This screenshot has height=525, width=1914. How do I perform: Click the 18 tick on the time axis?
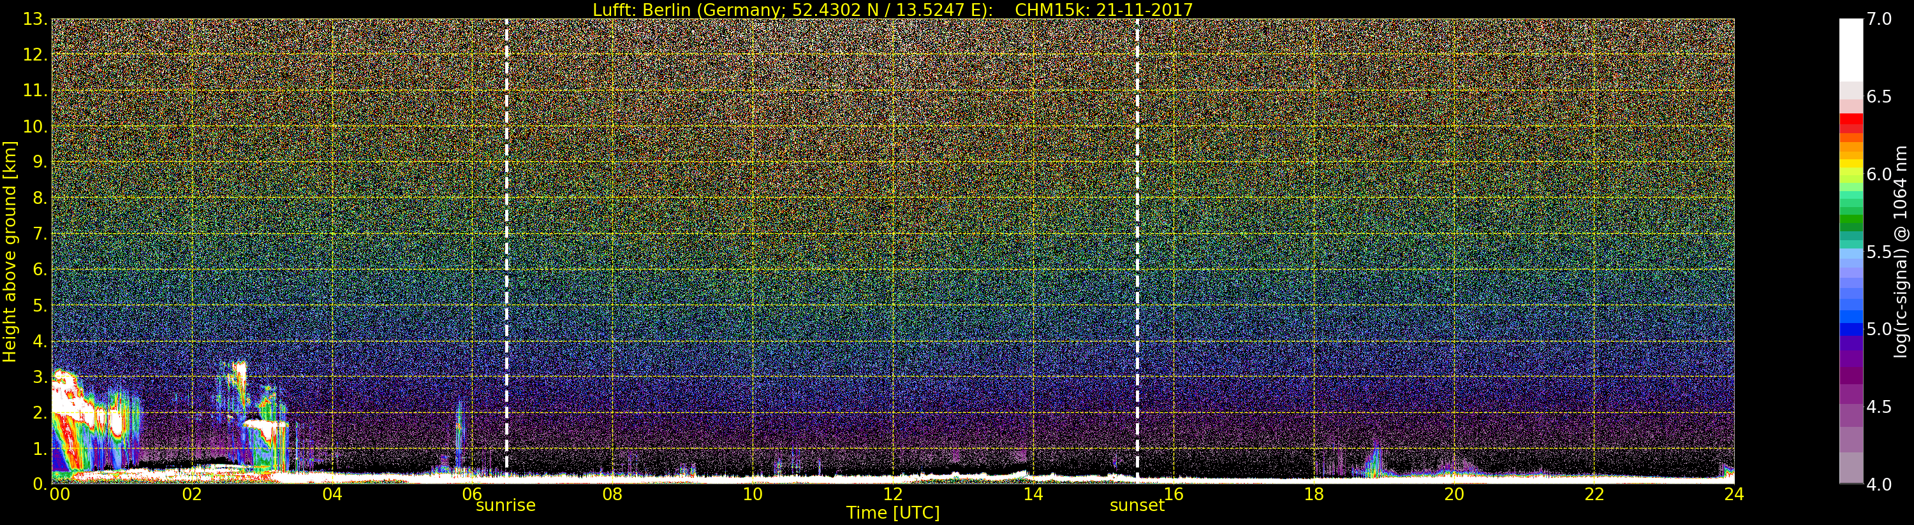(x=1314, y=494)
